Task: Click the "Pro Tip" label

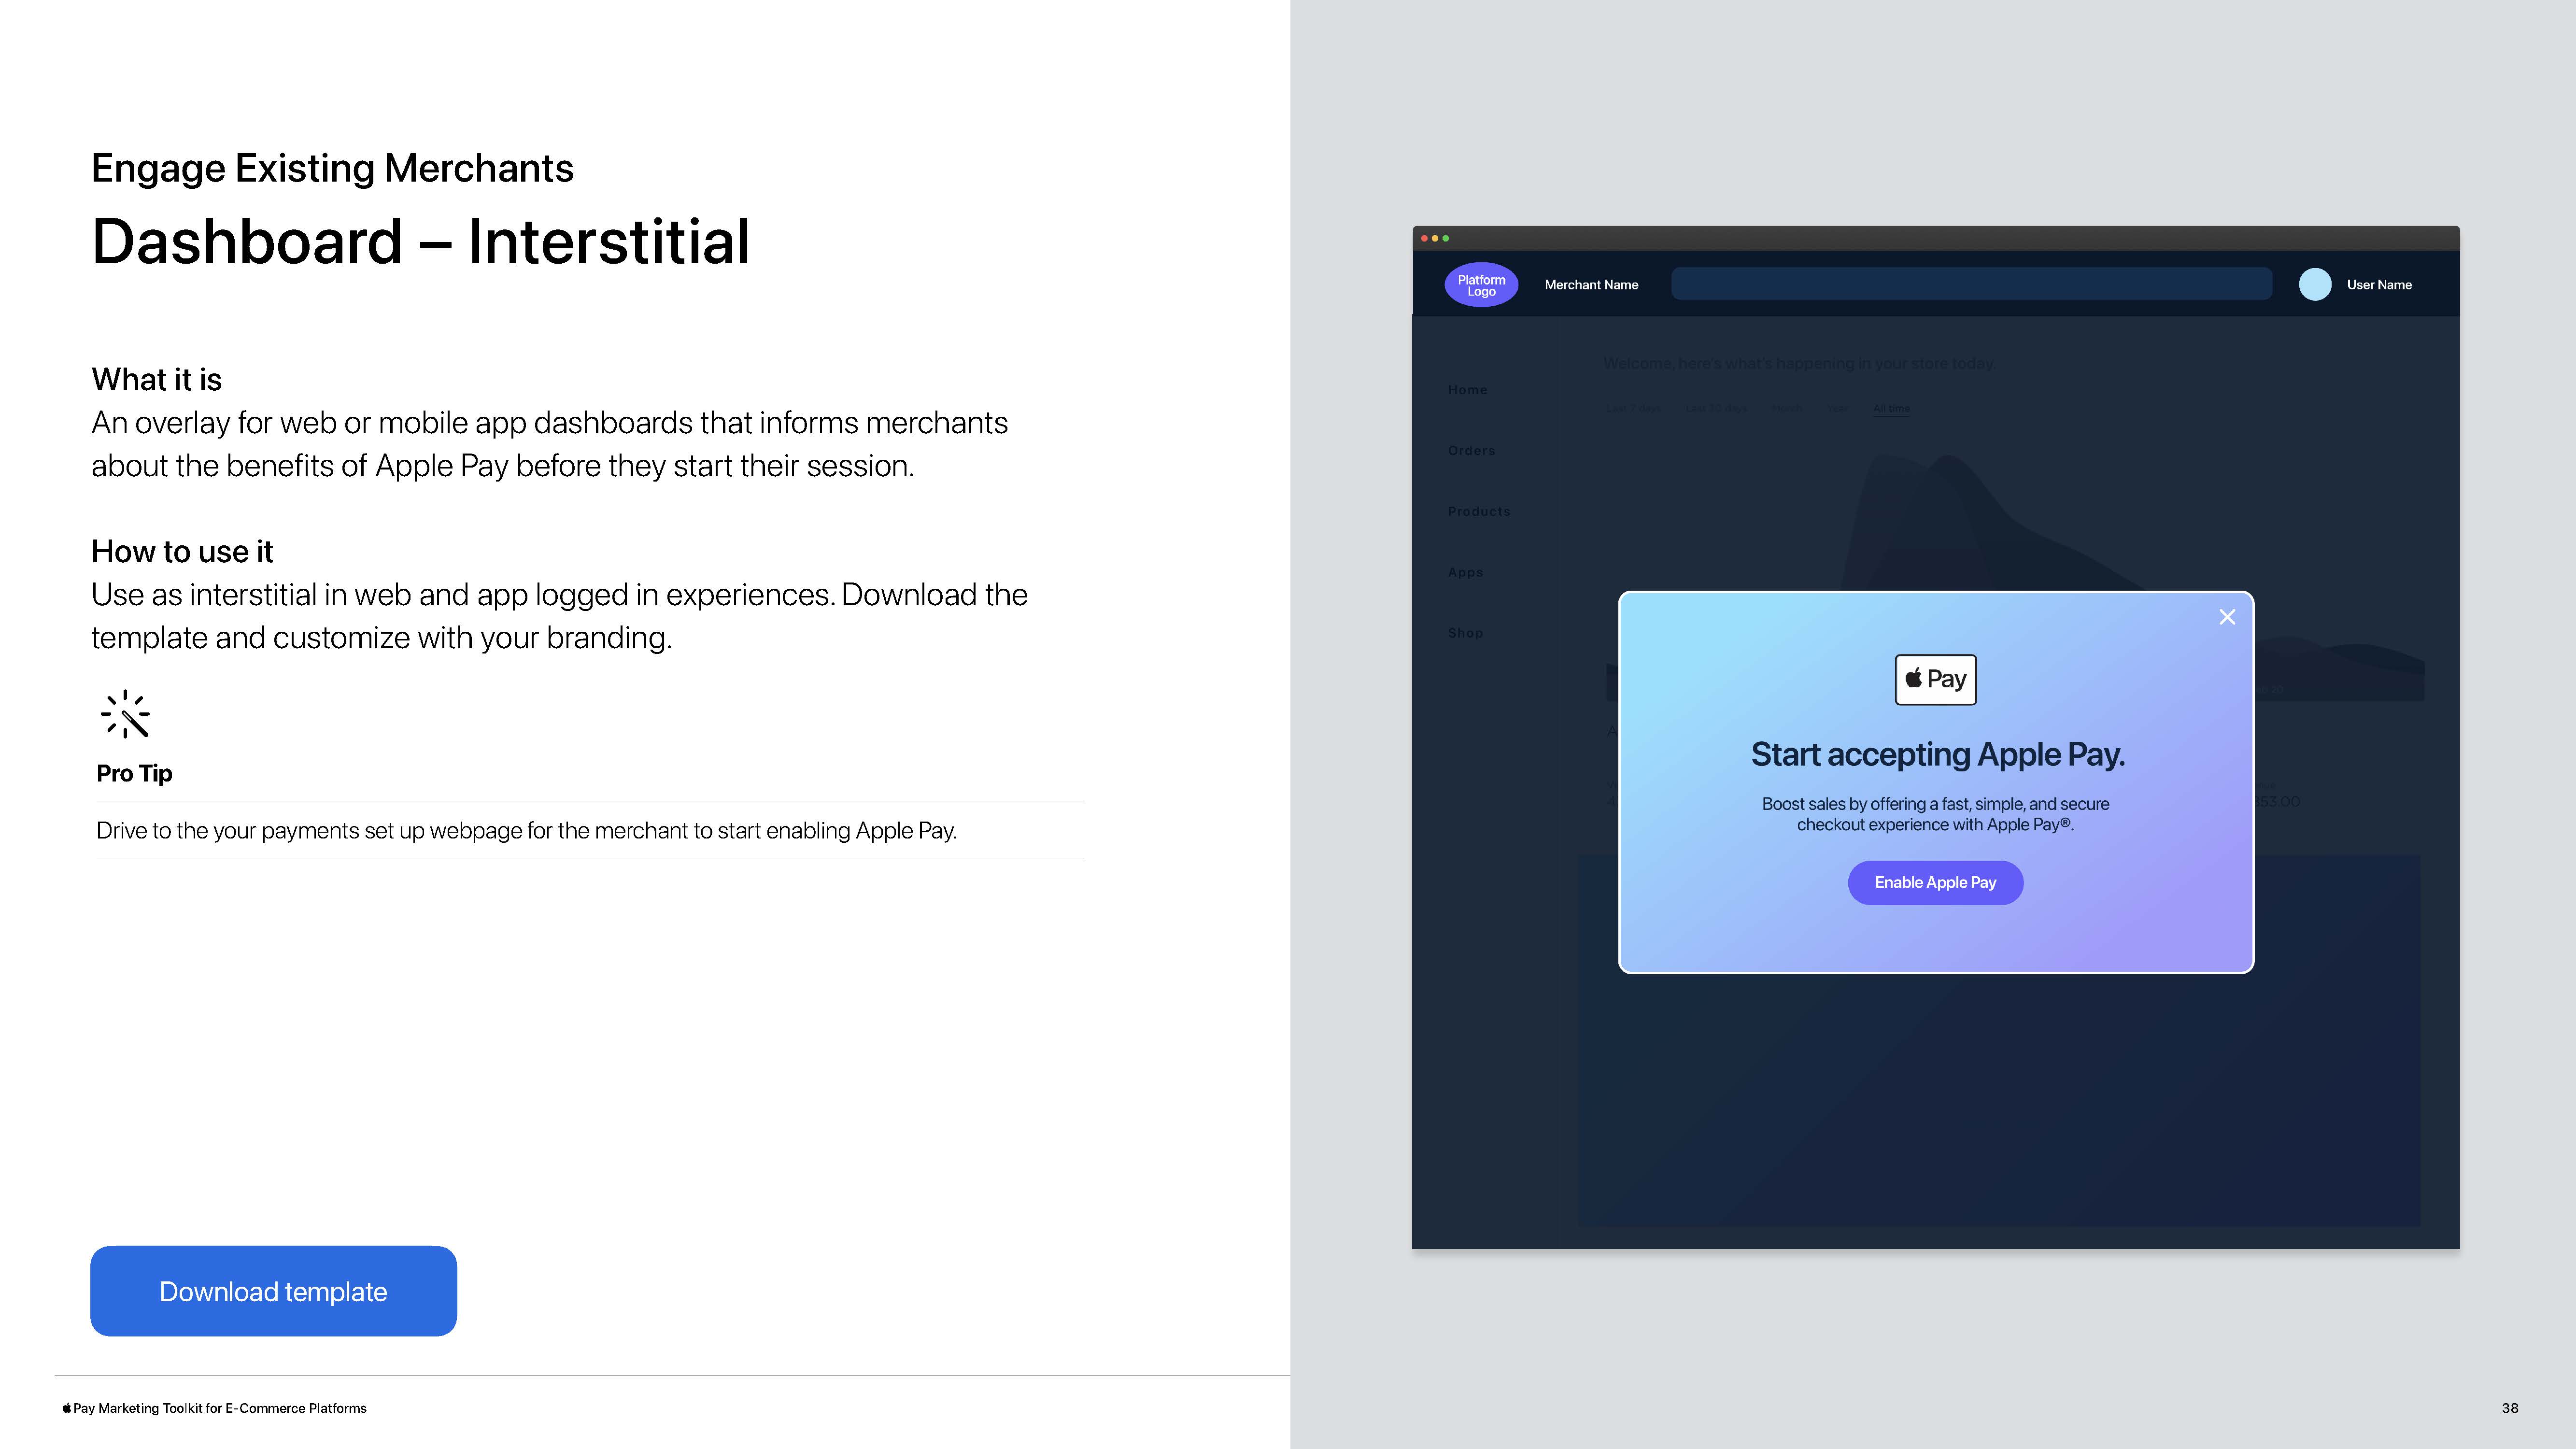Action: point(134,773)
